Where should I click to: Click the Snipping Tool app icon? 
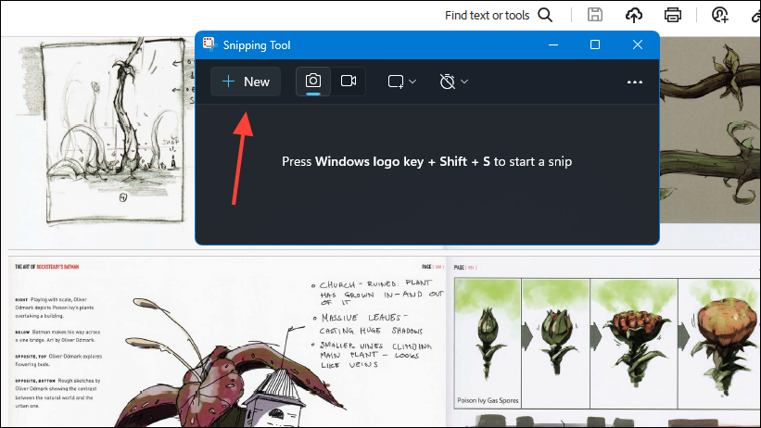click(x=209, y=44)
